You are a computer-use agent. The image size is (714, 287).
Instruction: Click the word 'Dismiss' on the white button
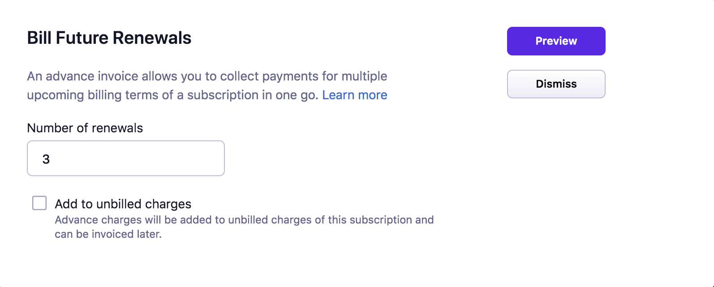(x=556, y=84)
